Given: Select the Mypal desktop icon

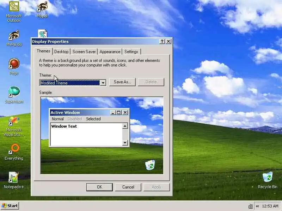Looking at the screenshot, I should coord(42,9).
